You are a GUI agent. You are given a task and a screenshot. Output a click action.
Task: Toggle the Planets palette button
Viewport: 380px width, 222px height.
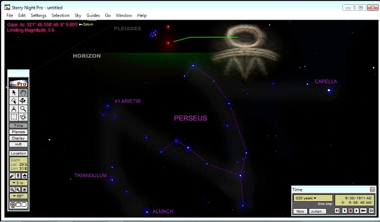pyautogui.click(x=18, y=132)
